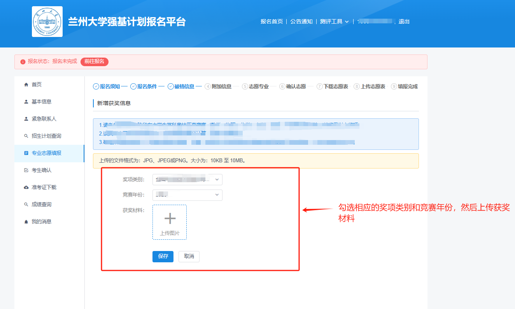Click the bell icon beside 我的消息
This screenshot has height=309, width=515.
coord(26,221)
